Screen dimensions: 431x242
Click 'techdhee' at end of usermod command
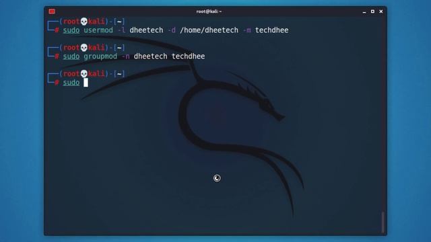click(272, 30)
